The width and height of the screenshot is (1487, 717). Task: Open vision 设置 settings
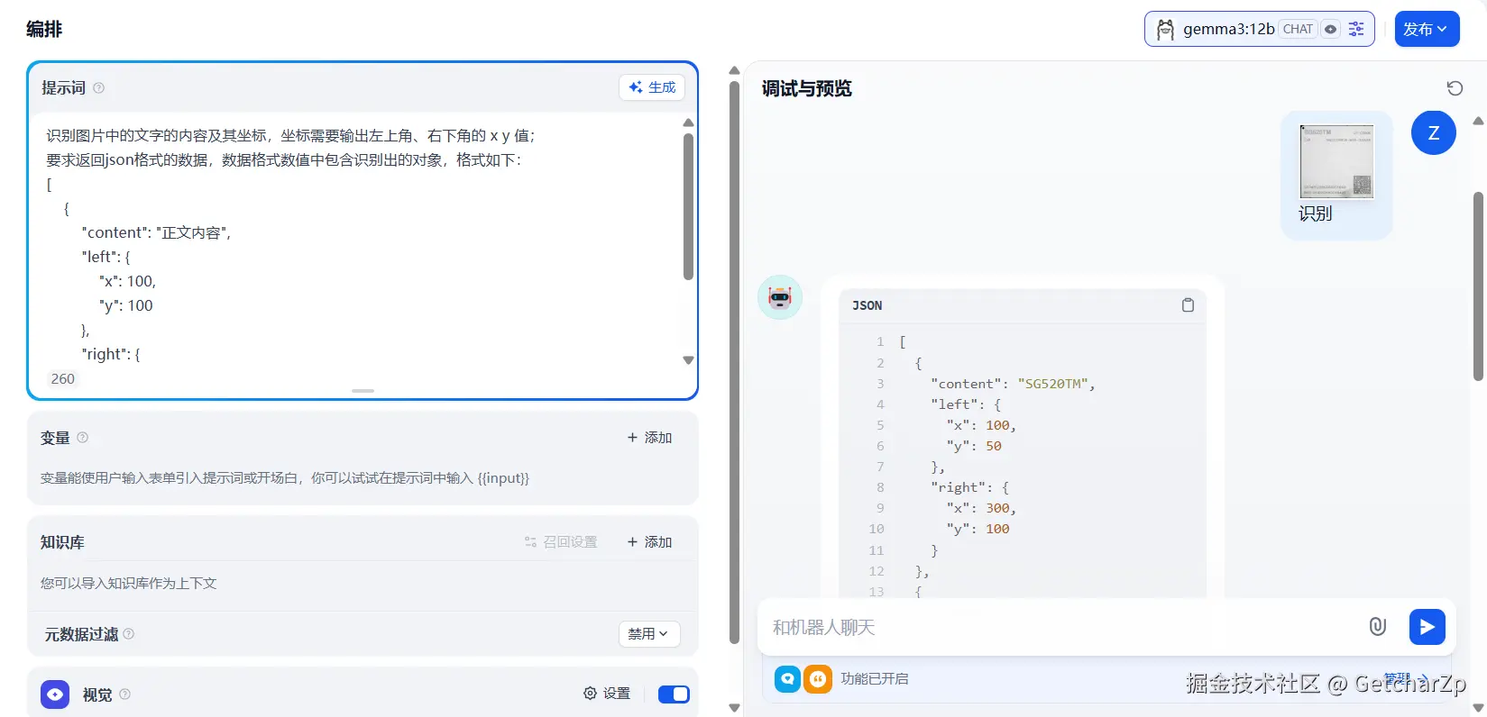607,694
